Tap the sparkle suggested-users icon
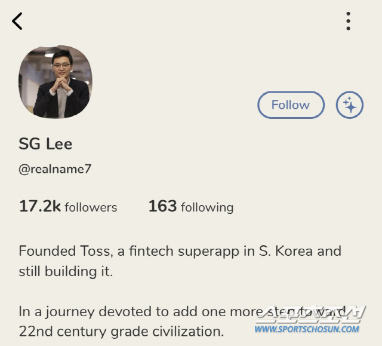 coord(350,105)
